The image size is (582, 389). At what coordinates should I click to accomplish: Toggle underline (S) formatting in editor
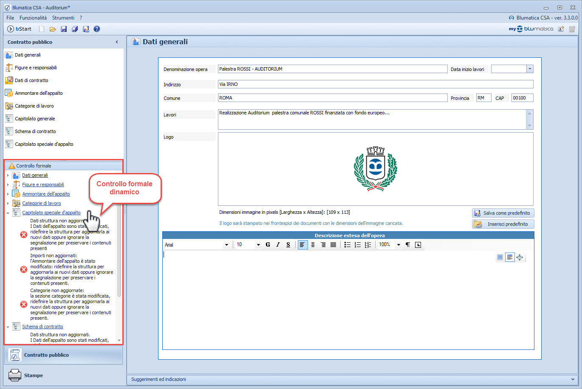[x=288, y=244]
